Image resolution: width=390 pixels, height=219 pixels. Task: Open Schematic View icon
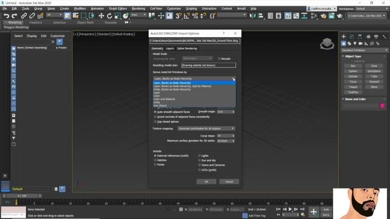(304, 16)
